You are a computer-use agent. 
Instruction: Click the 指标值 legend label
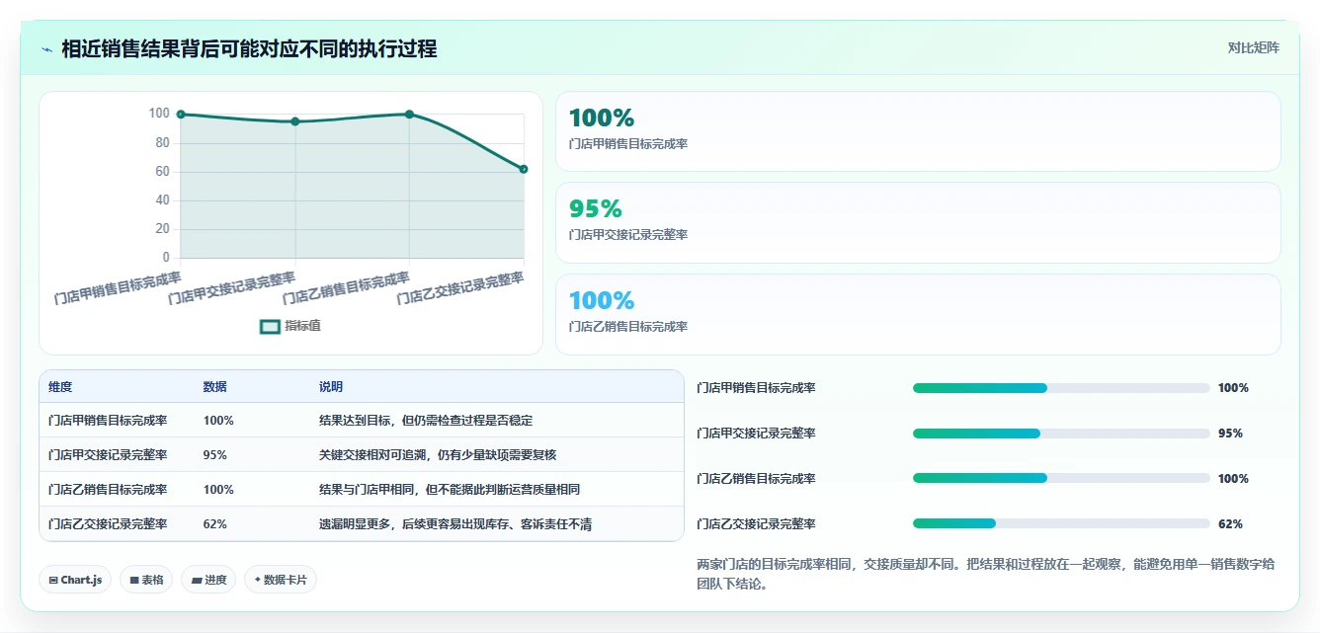pyautogui.click(x=302, y=326)
